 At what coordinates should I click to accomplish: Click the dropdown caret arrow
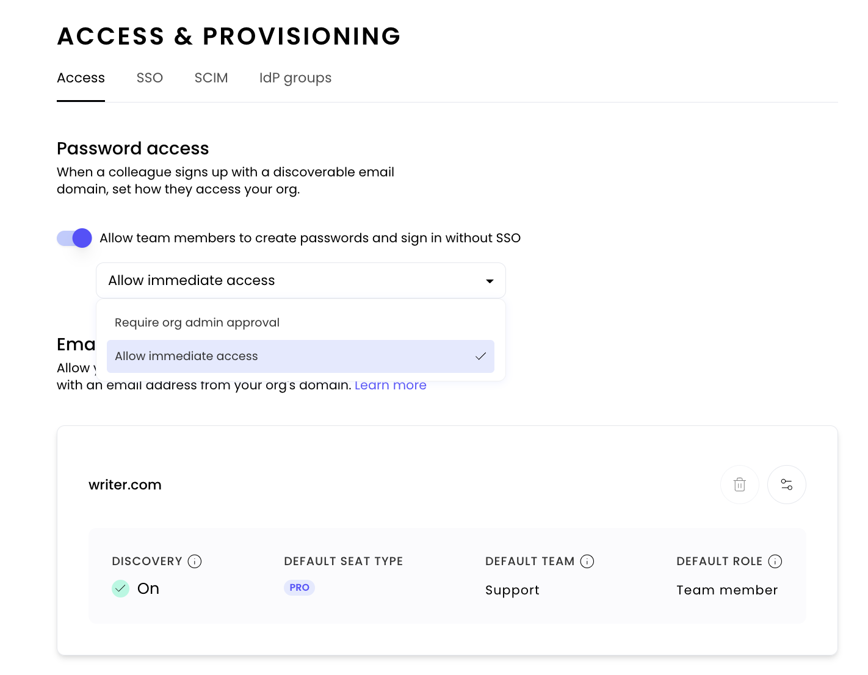(x=490, y=281)
